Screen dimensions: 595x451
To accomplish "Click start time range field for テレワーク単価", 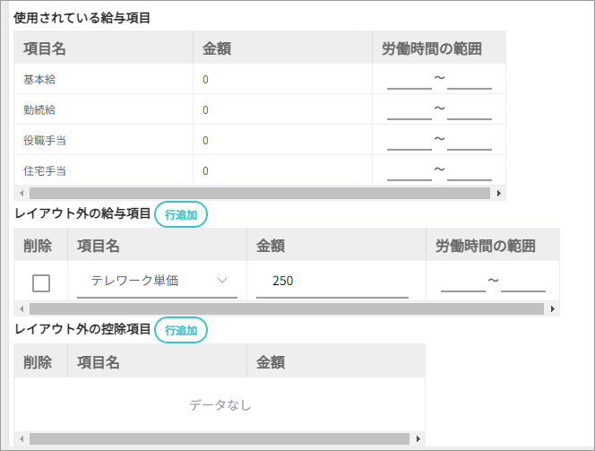I will tap(463, 282).
